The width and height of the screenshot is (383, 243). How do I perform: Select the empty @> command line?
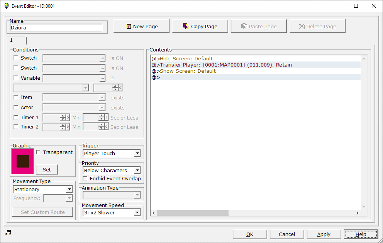pos(256,77)
